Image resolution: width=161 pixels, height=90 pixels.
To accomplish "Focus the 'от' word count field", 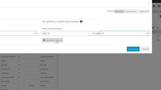I will point(71,33).
